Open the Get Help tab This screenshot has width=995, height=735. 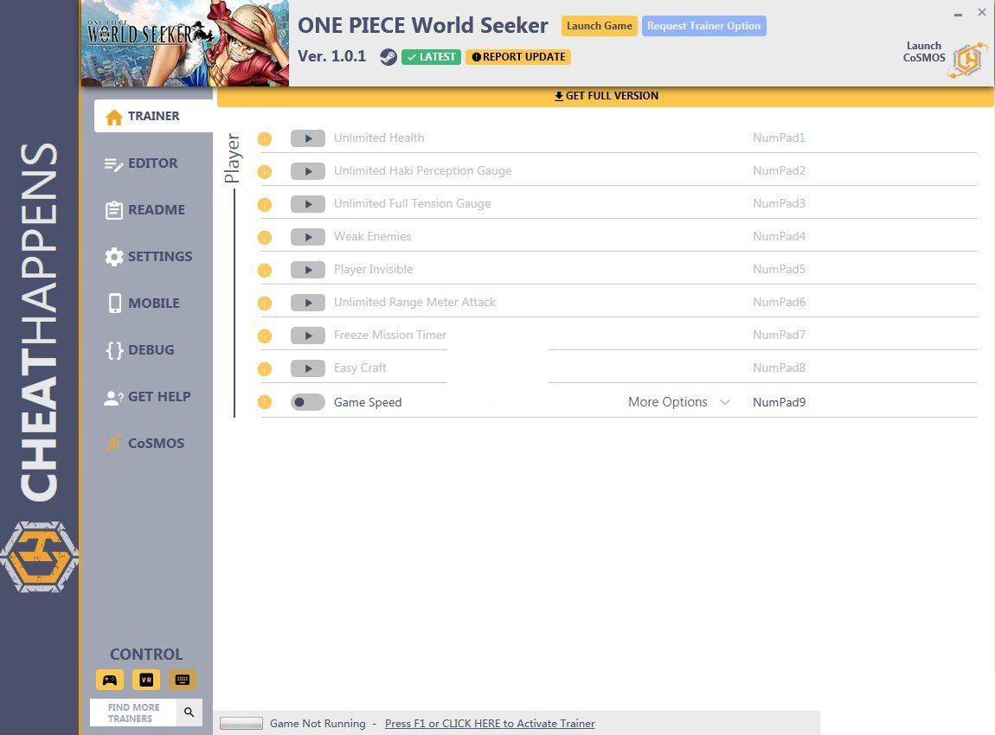point(147,397)
